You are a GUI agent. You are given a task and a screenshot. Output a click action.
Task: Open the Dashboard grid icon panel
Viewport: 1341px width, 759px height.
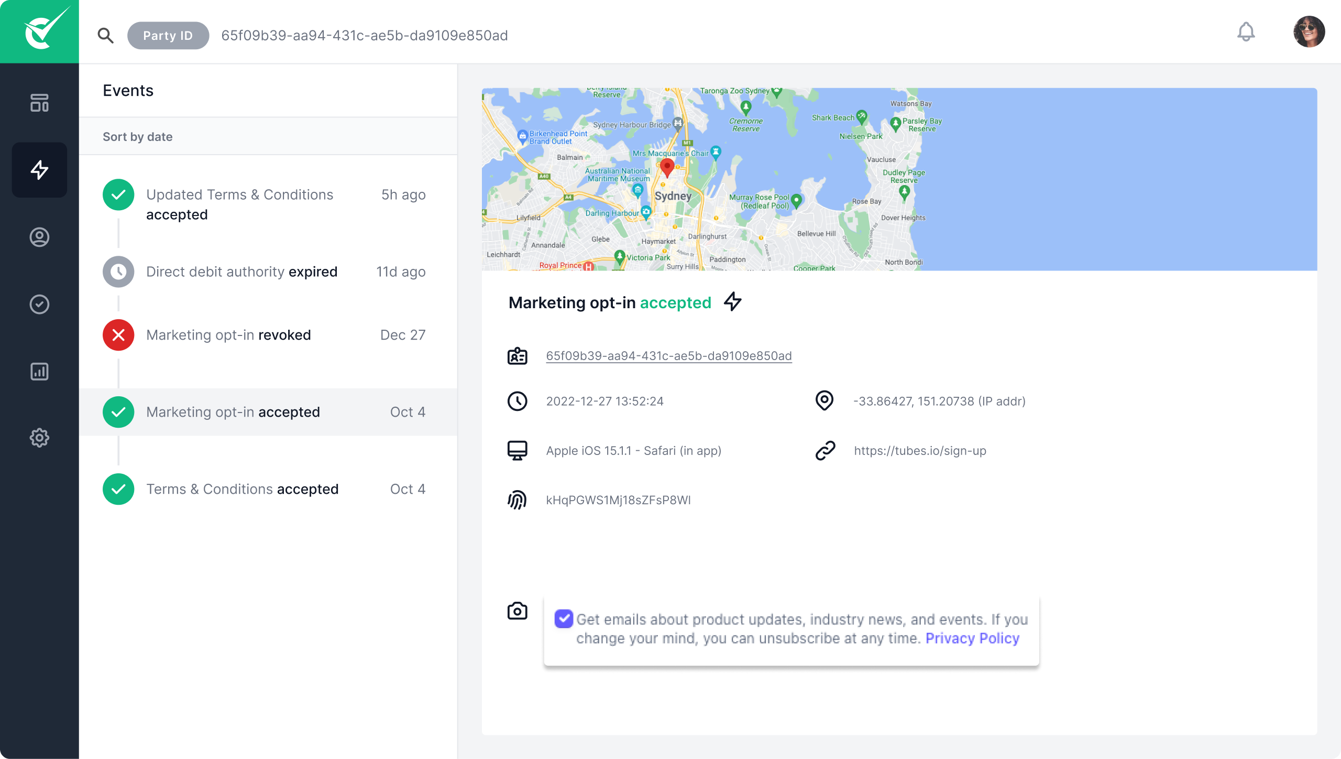(x=40, y=102)
